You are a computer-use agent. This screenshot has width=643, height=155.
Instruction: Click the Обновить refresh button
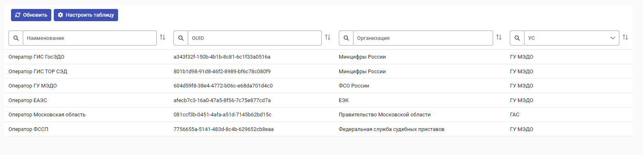[x=31, y=15]
